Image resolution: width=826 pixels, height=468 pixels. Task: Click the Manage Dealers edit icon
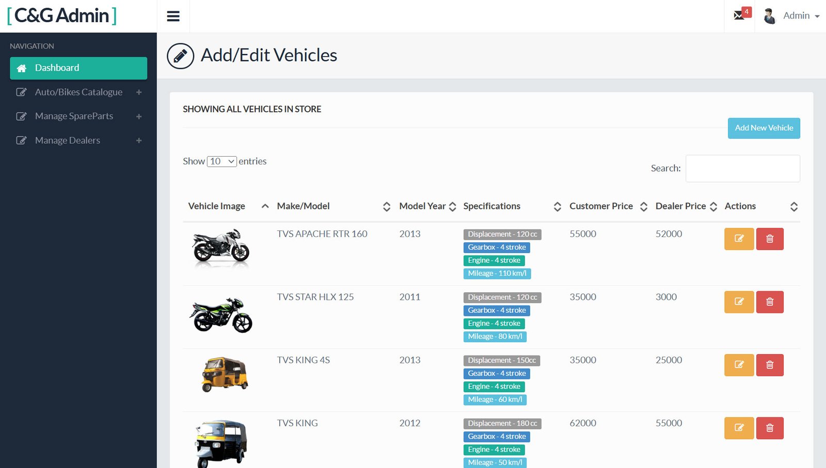(x=21, y=141)
